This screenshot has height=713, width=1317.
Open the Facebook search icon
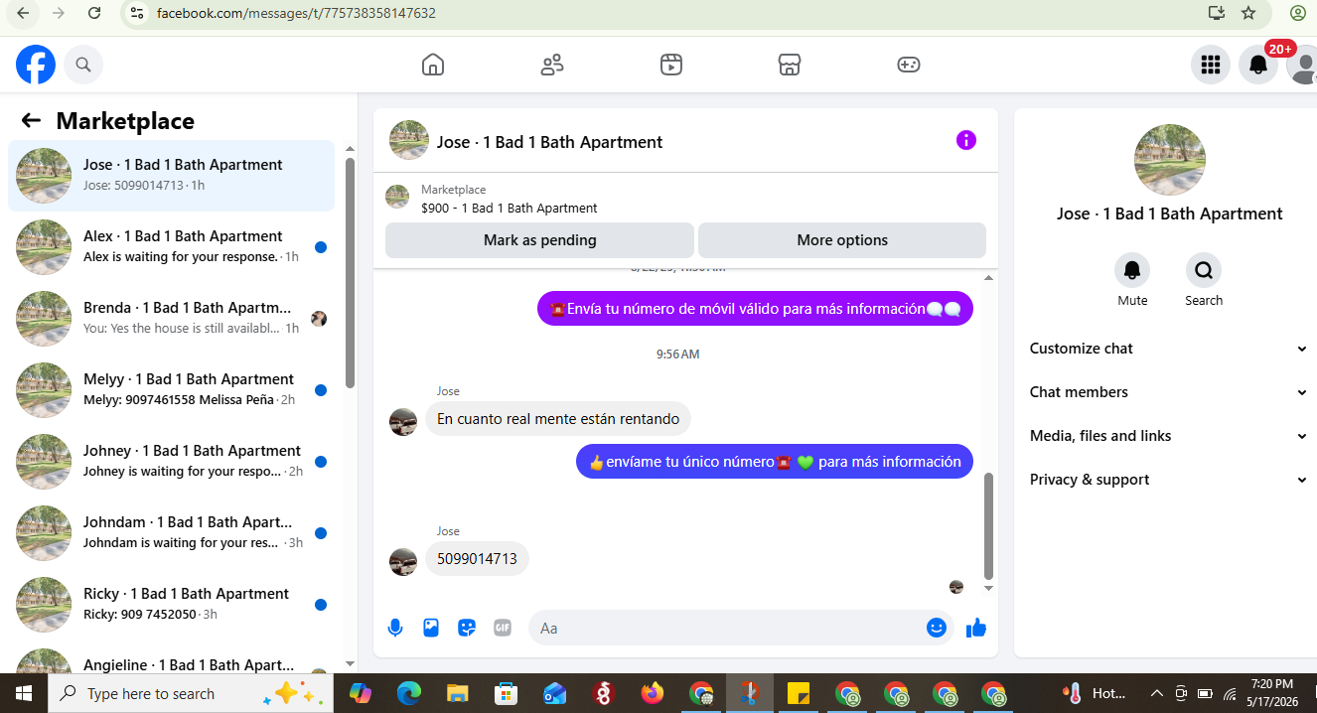click(x=83, y=65)
